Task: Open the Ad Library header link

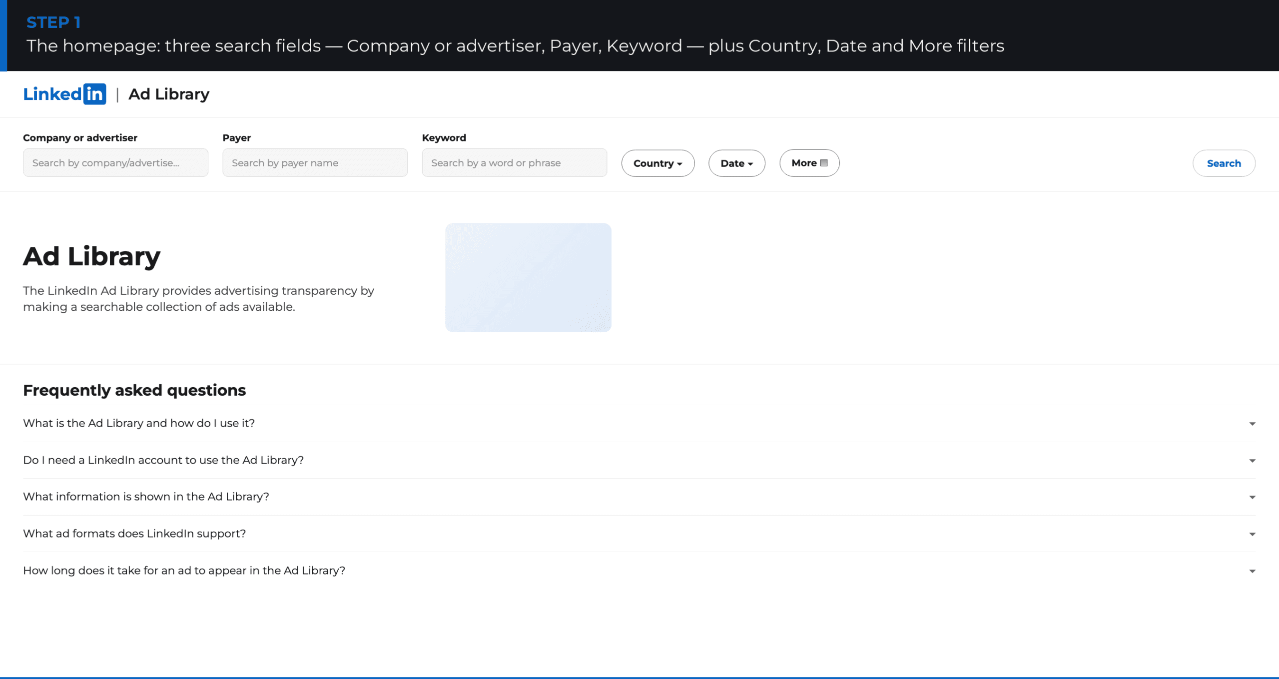Action: (x=169, y=94)
